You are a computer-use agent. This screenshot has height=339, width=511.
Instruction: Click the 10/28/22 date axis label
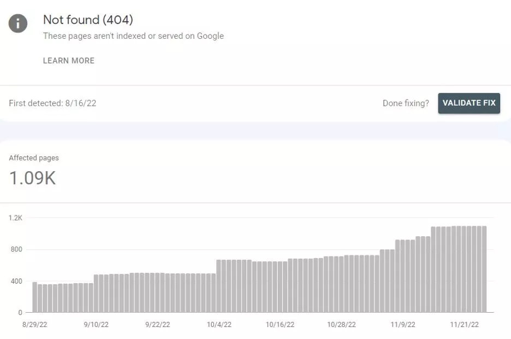(x=342, y=324)
